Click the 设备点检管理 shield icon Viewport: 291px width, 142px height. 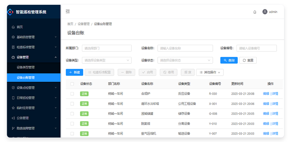[x=13, y=88]
